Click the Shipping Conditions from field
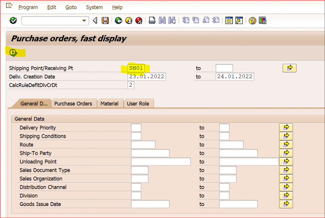 click(x=136, y=136)
